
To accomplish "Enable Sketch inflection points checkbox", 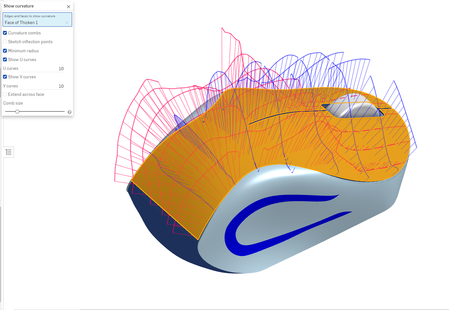I will [5, 42].
